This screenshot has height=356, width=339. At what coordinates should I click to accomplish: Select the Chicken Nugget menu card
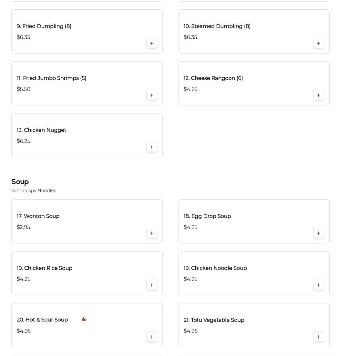87,135
